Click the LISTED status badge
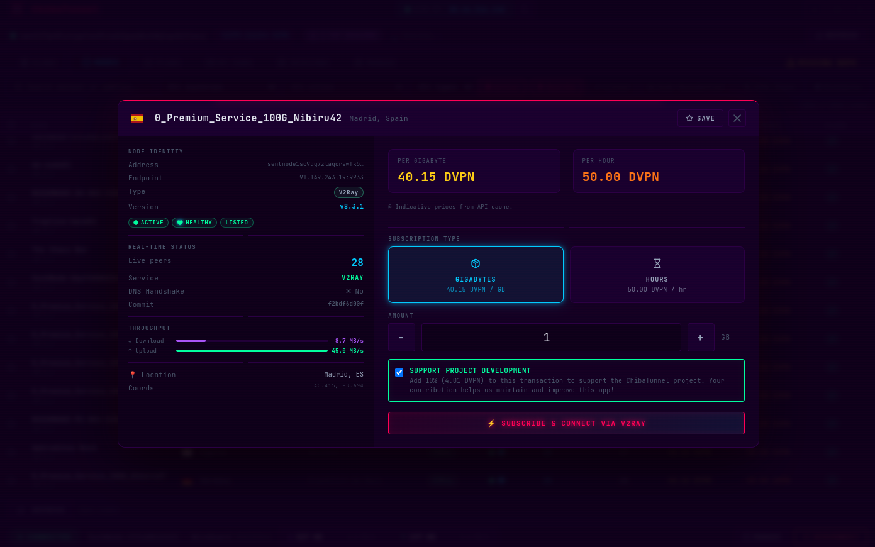Viewport: 875px width, 547px height. pyautogui.click(x=237, y=223)
